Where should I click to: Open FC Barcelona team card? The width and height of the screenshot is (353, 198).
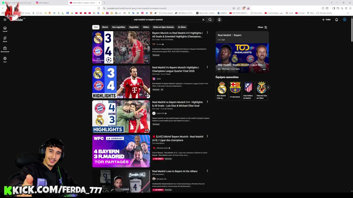click(235, 91)
